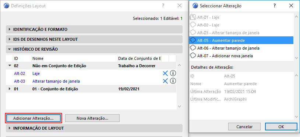Click cloud icon beside Alt-05 Aumentar parede
Viewport: 300px width, 137px height.
(193, 40)
